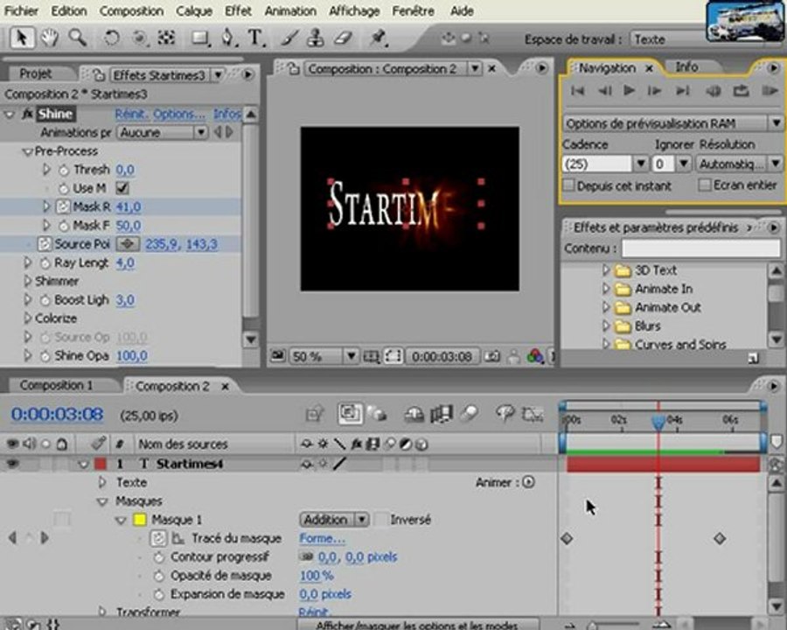This screenshot has height=630, width=787.
Task: Step forward one frame in Navigation panel
Action: point(654,90)
